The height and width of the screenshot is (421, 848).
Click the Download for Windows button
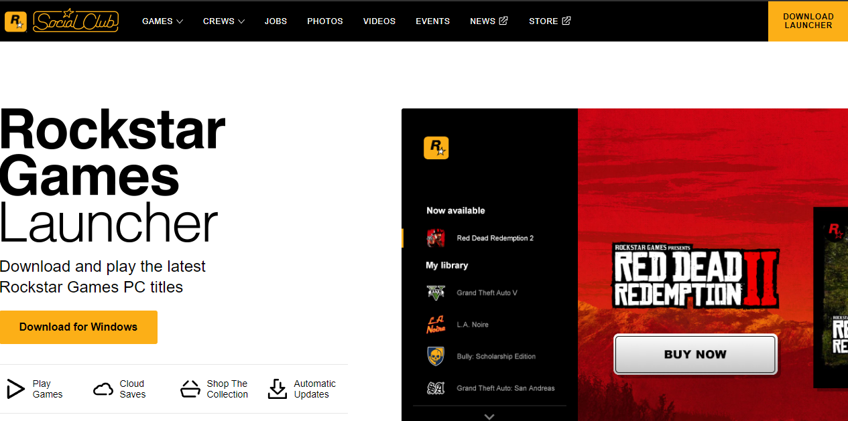(x=78, y=327)
